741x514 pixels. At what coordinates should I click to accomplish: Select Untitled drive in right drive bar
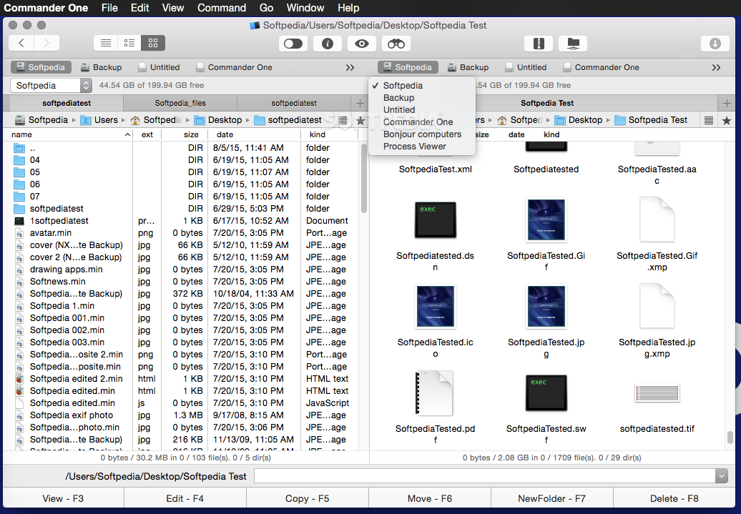[526, 67]
